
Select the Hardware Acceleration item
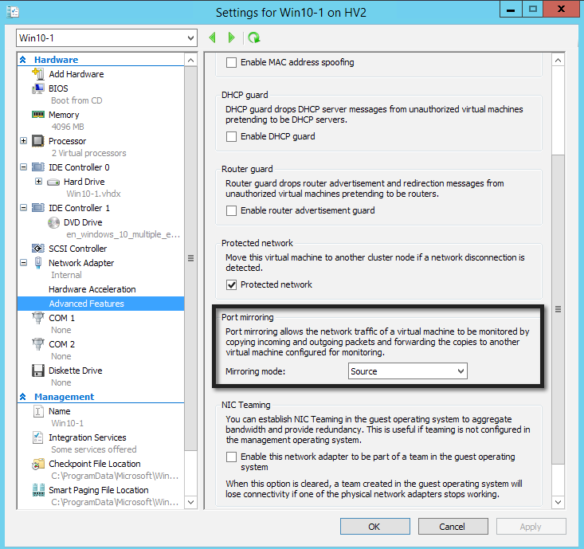click(92, 289)
